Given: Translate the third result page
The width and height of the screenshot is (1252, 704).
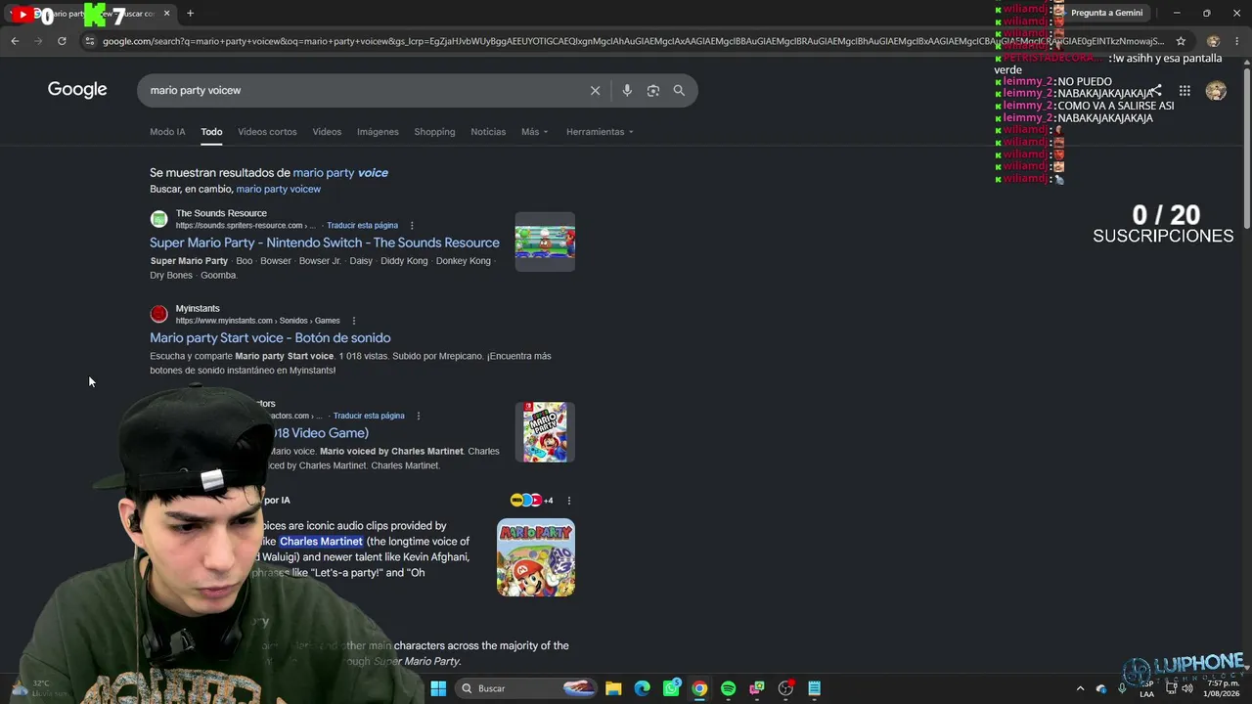Looking at the screenshot, I should click(x=369, y=416).
